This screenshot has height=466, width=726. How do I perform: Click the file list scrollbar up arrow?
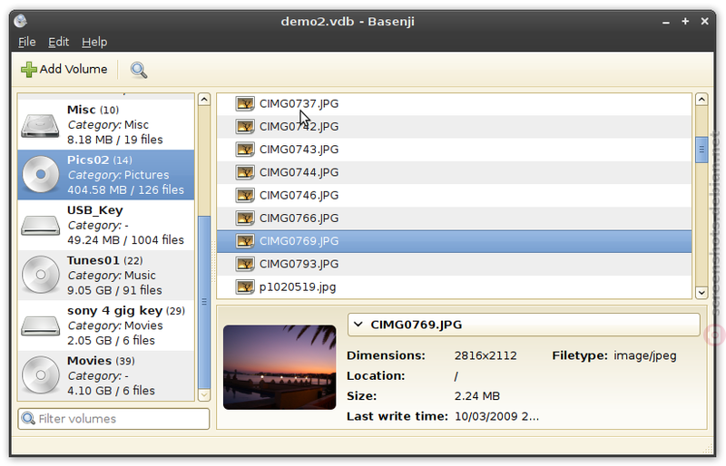(x=701, y=99)
